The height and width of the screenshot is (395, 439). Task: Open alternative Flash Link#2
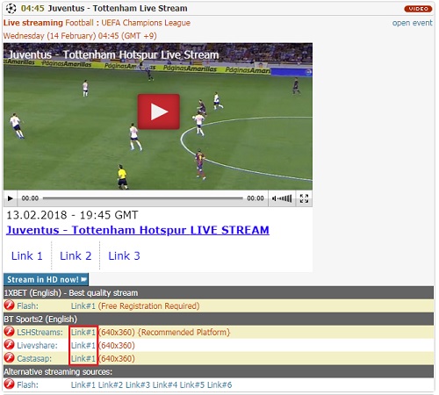pos(111,384)
